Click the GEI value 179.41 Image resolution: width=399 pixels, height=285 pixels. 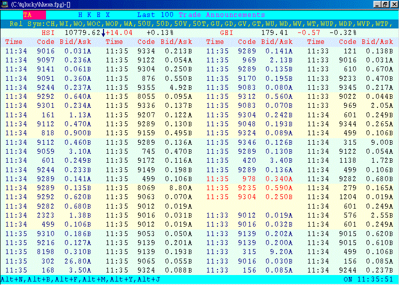click(x=274, y=33)
